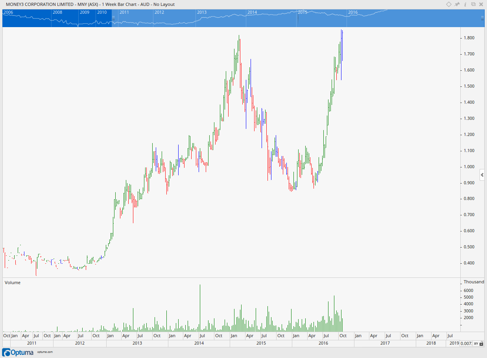Viewport: 487px width, 358px height.
Task: Select 2006 in the overview timeline strip
Action: [x=8, y=12]
